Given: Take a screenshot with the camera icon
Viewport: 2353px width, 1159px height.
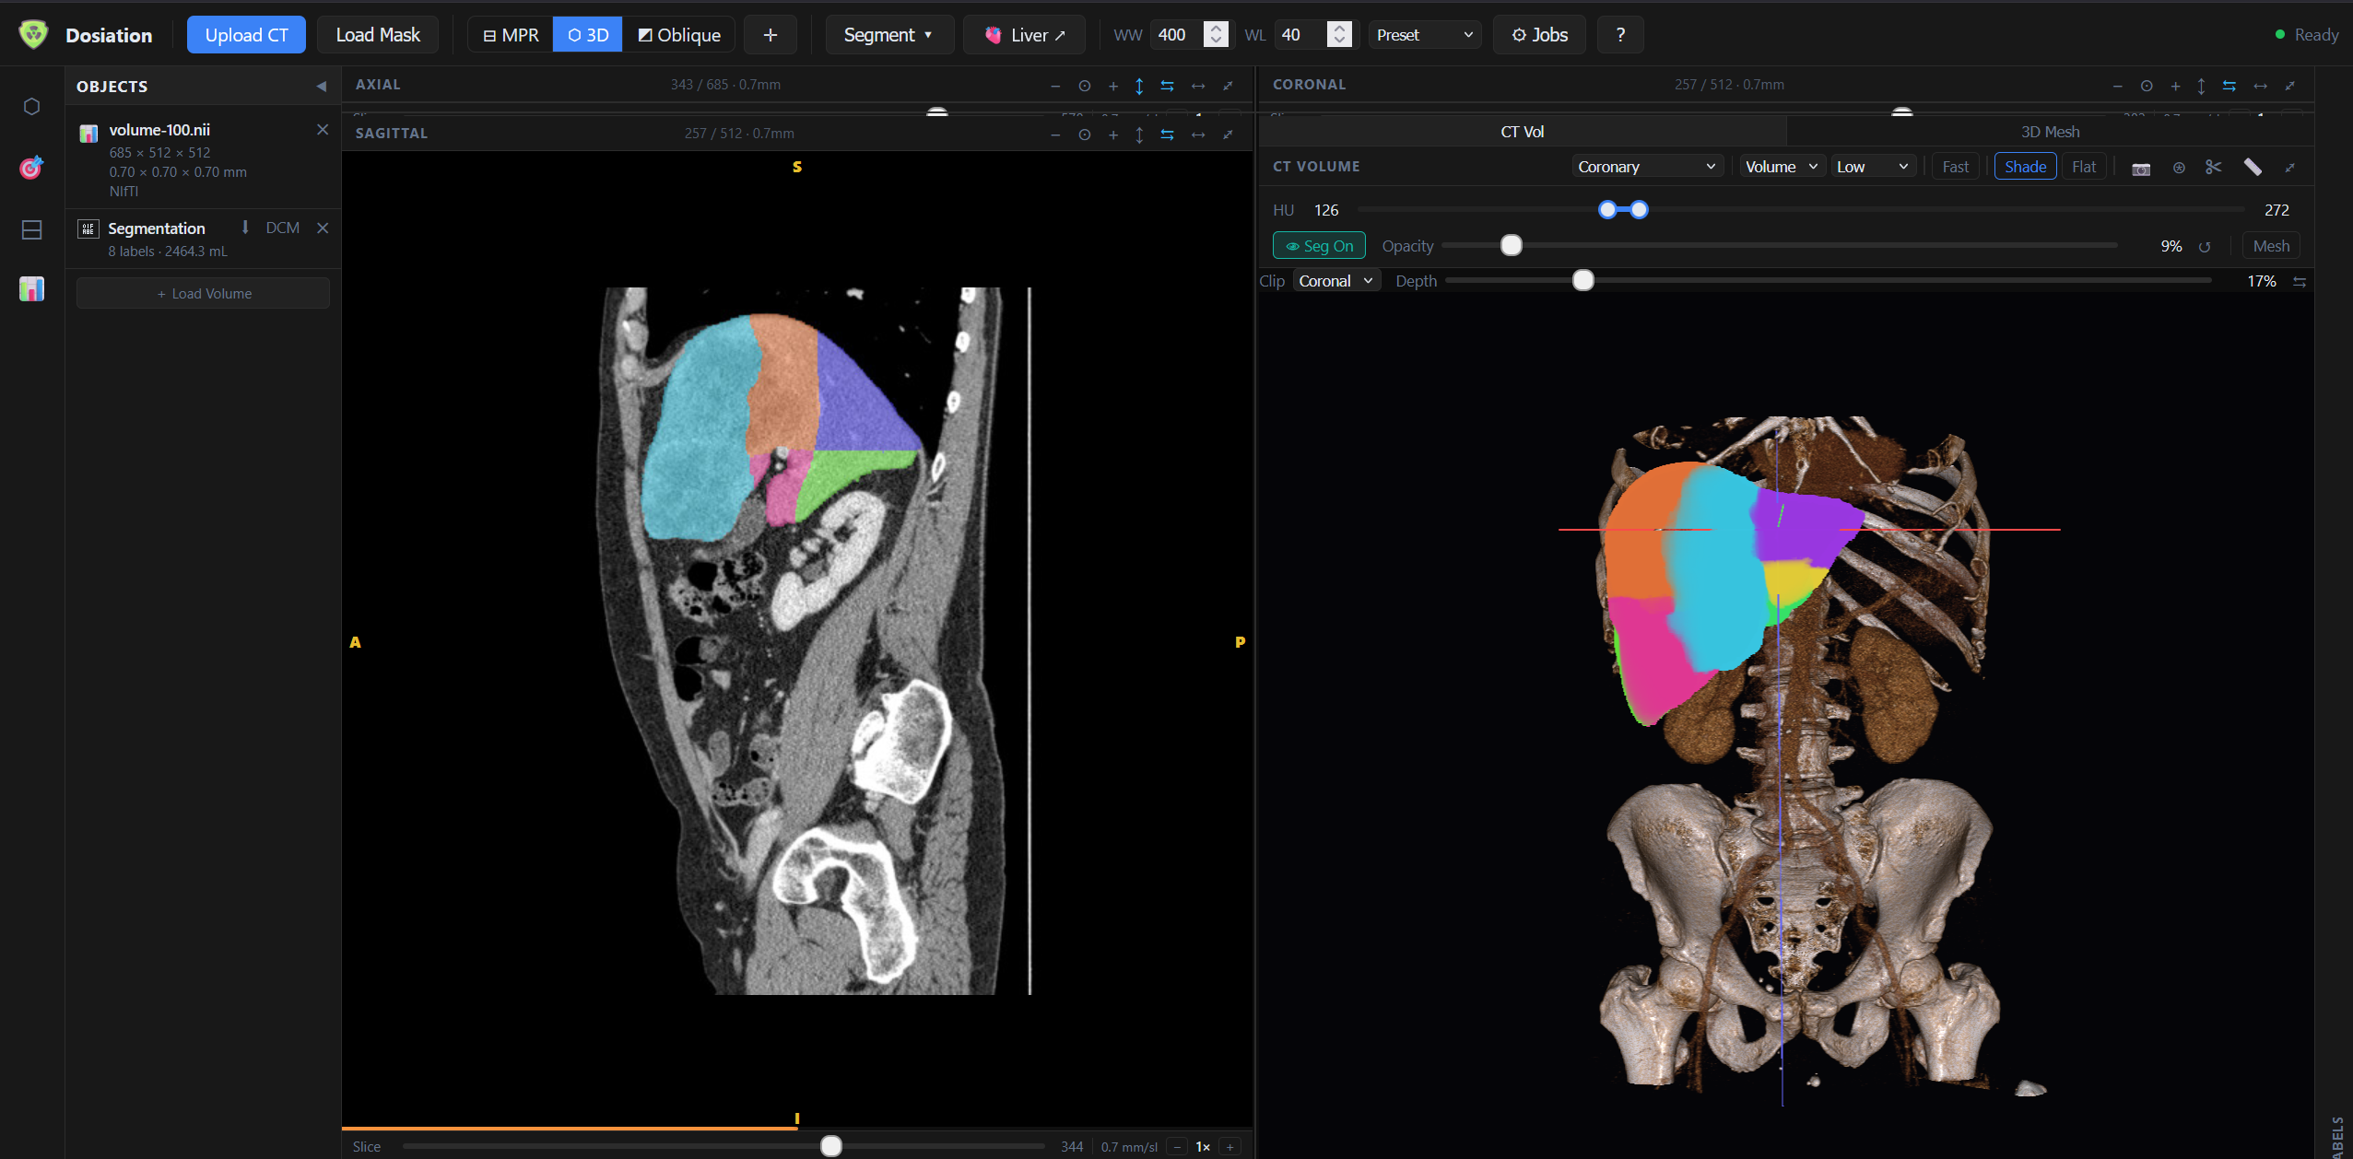Looking at the screenshot, I should [2141, 168].
